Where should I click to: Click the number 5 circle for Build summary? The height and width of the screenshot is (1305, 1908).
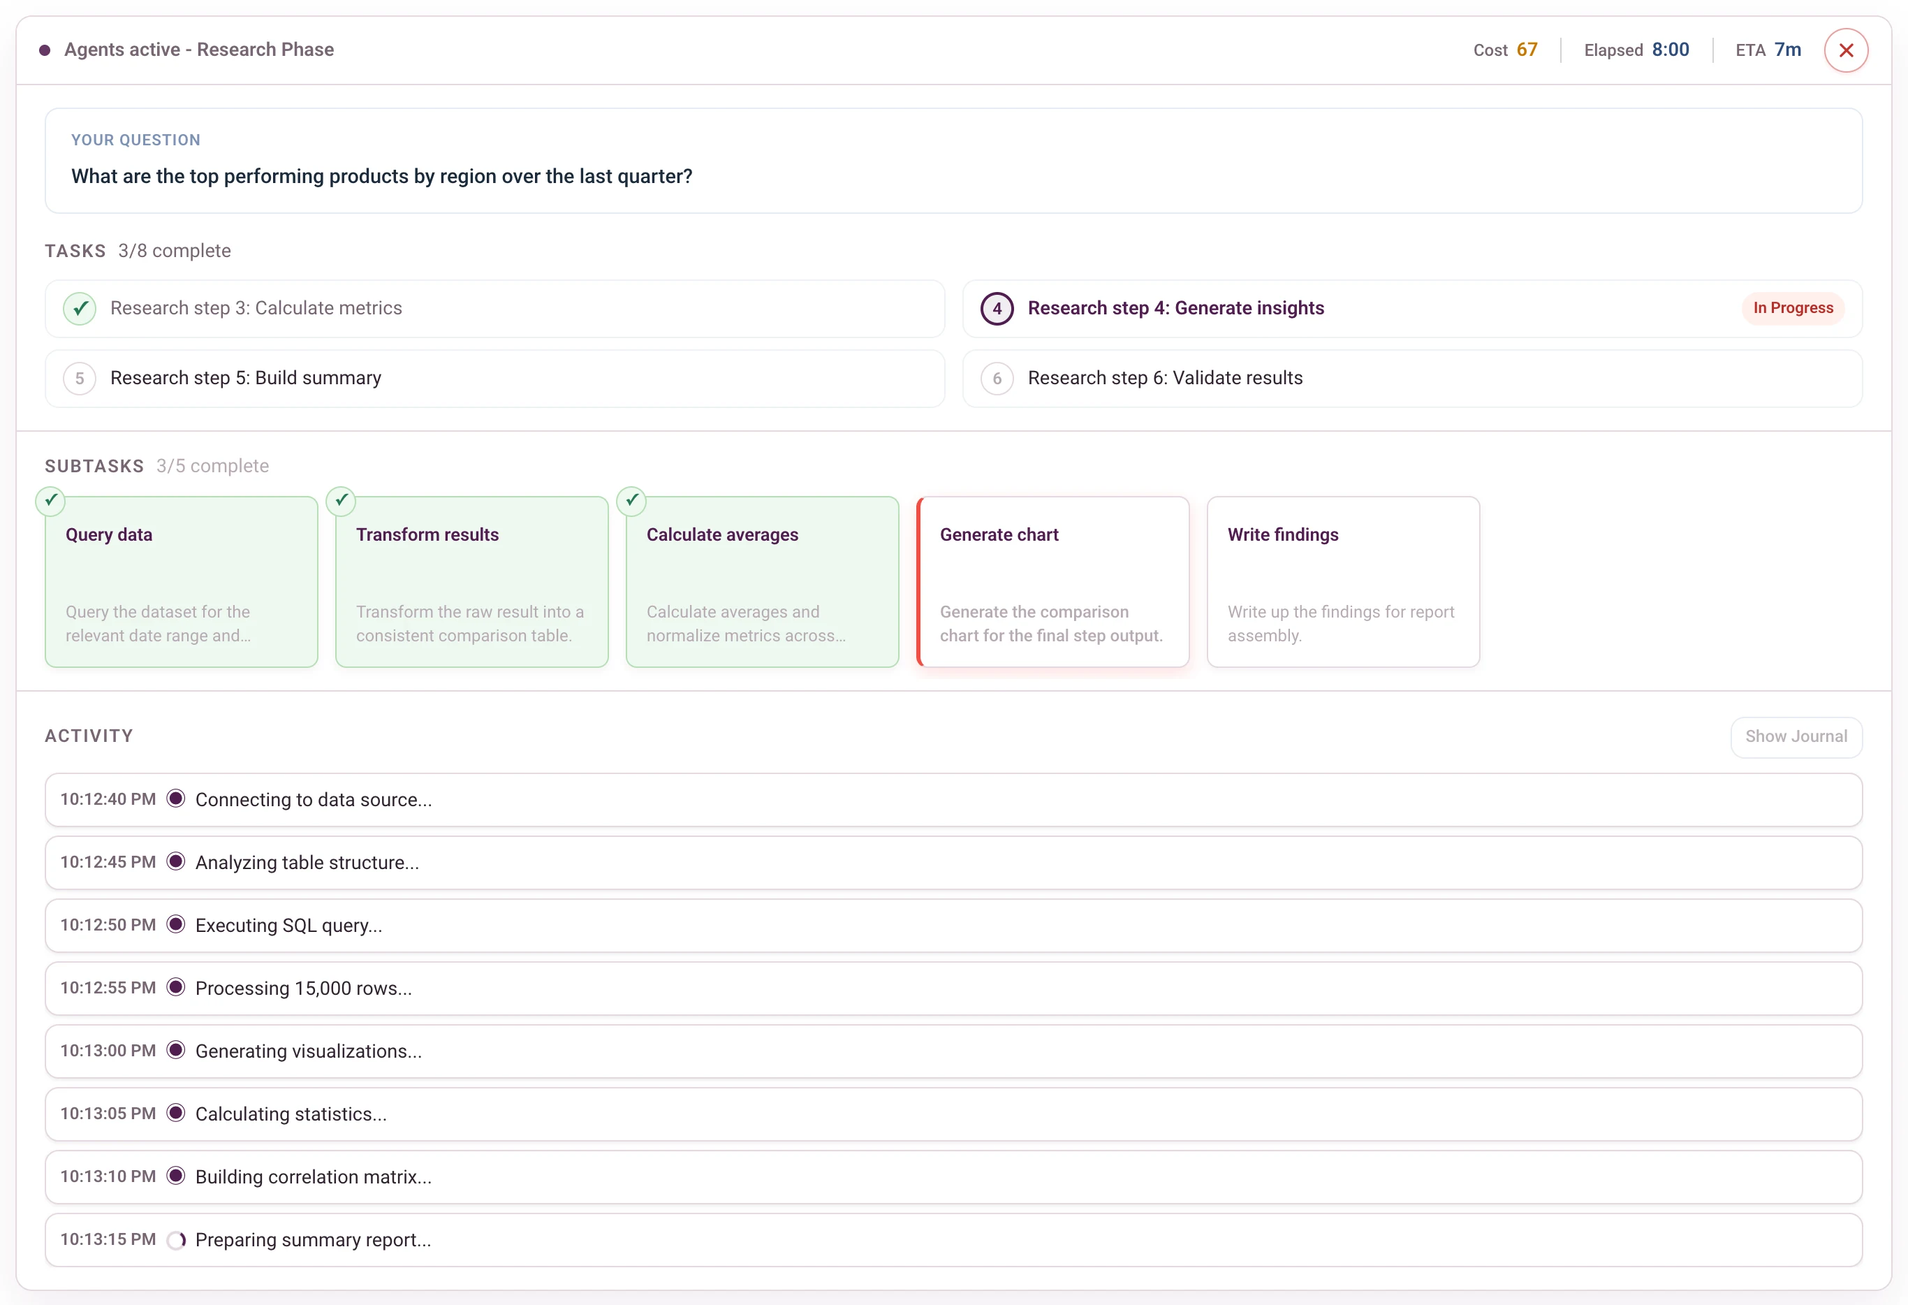tap(80, 379)
